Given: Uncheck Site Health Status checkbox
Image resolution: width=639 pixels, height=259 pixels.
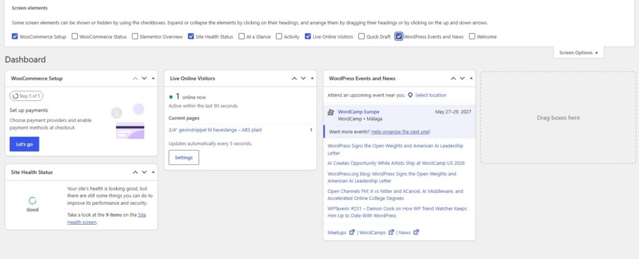Looking at the screenshot, I should click(x=191, y=37).
